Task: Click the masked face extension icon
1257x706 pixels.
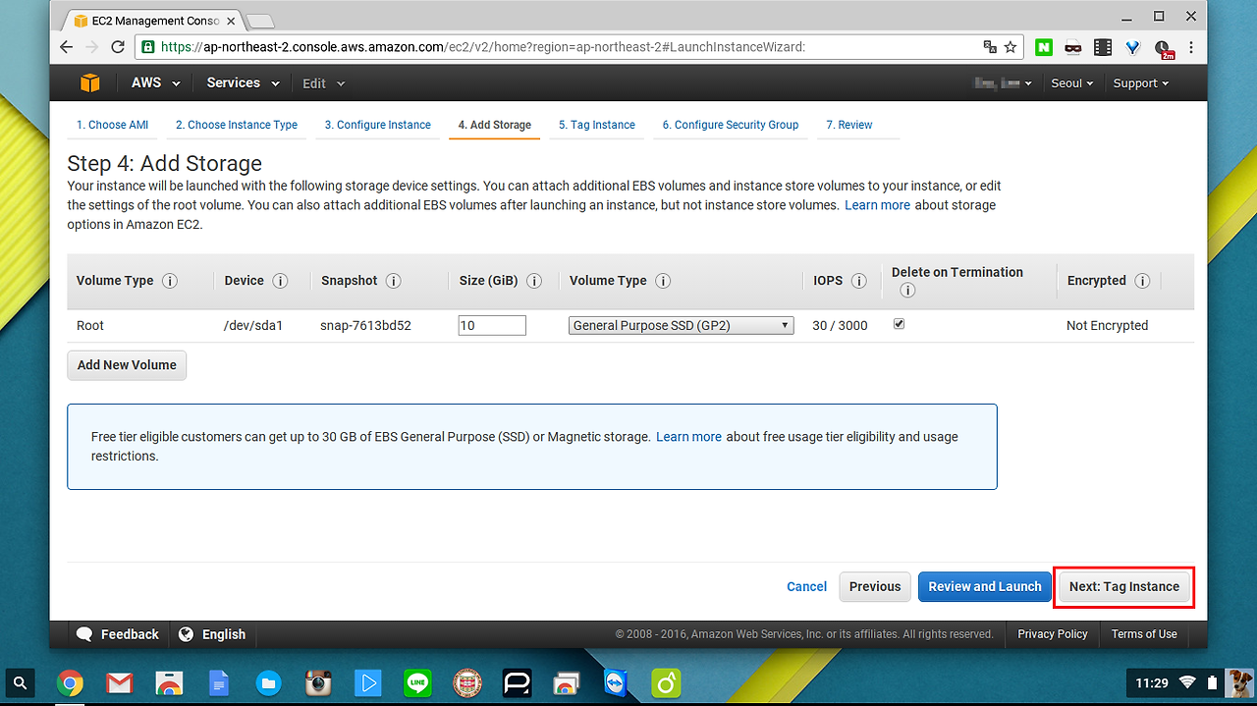Action: [x=1073, y=47]
